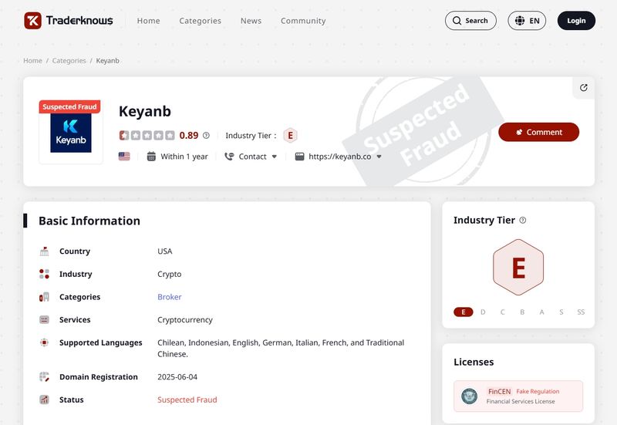Screen dimensions: 617x425
Task: Select tier A on the scale
Action: tap(542, 312)
